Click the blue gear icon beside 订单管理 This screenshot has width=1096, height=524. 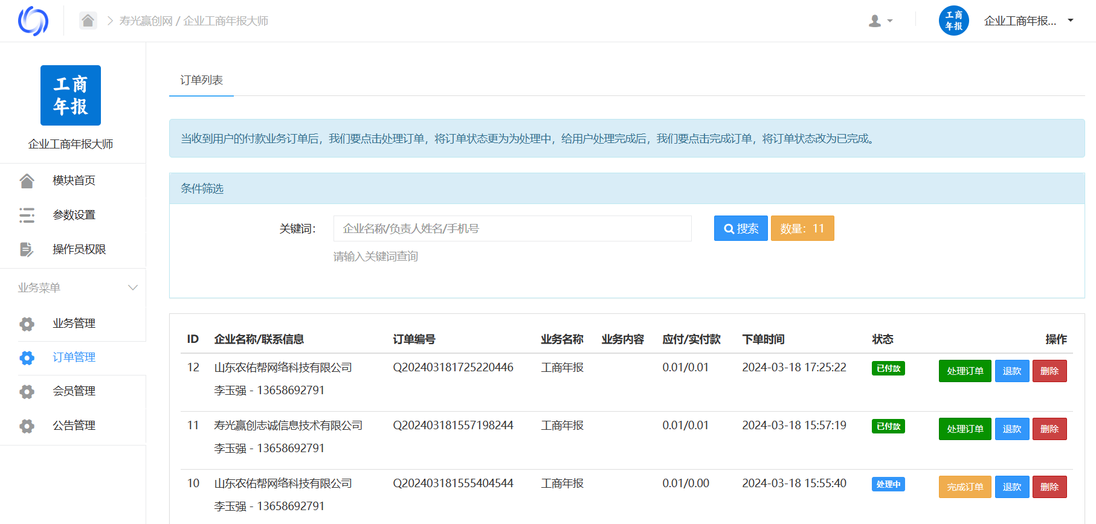click(27, 357)
